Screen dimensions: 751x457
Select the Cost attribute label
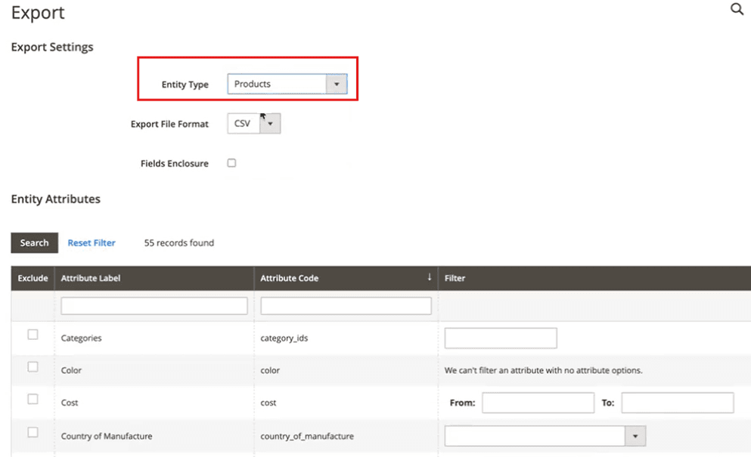(70, 403)
